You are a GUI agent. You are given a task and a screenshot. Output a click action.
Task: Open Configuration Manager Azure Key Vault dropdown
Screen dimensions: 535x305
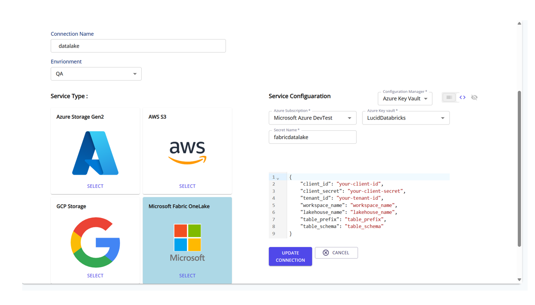tap(405, 99)
